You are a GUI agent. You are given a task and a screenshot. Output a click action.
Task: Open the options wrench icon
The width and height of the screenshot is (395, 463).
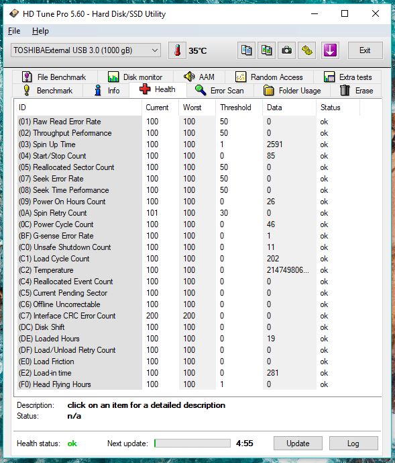(x=307, y=50)
